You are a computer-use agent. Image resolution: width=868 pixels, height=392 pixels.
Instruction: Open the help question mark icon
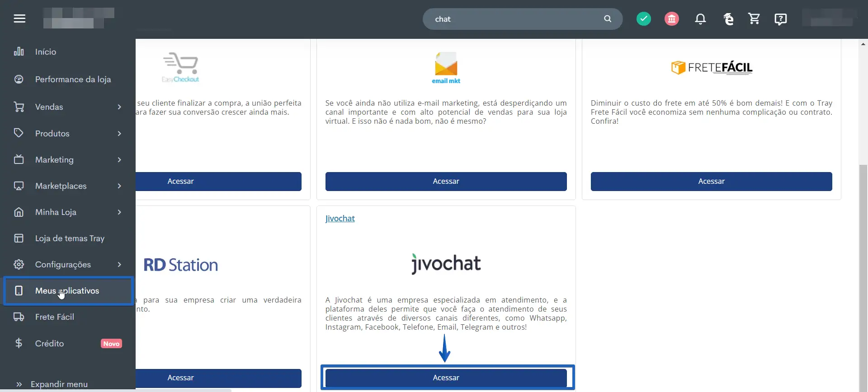coord(781,19)
